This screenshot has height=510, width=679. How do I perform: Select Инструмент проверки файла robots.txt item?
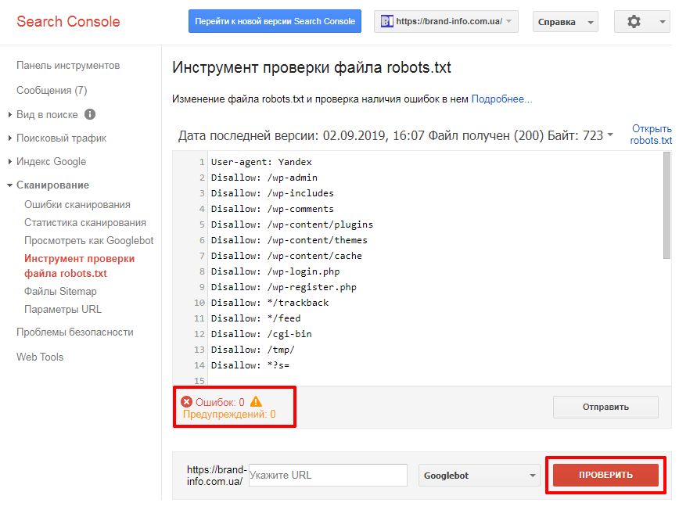tap(79, 266)
